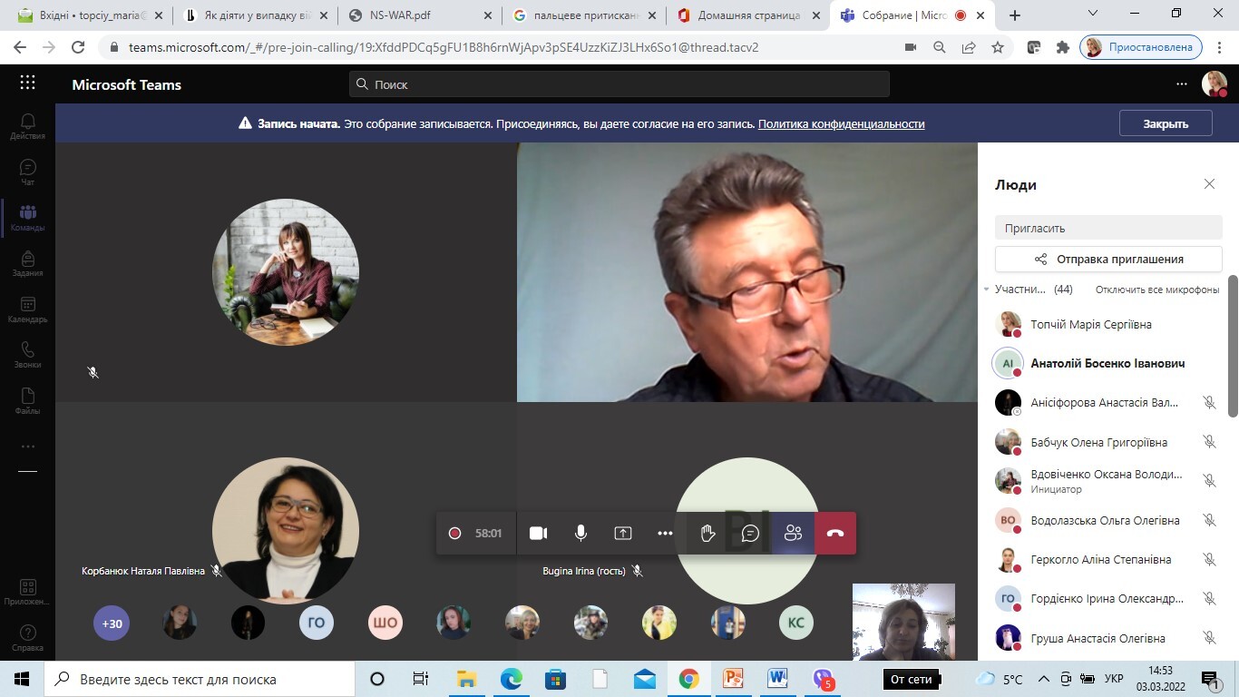Open Политика конфиденциальности link
This screenshot has width=1239, height=697.
[x=841, y=123]
